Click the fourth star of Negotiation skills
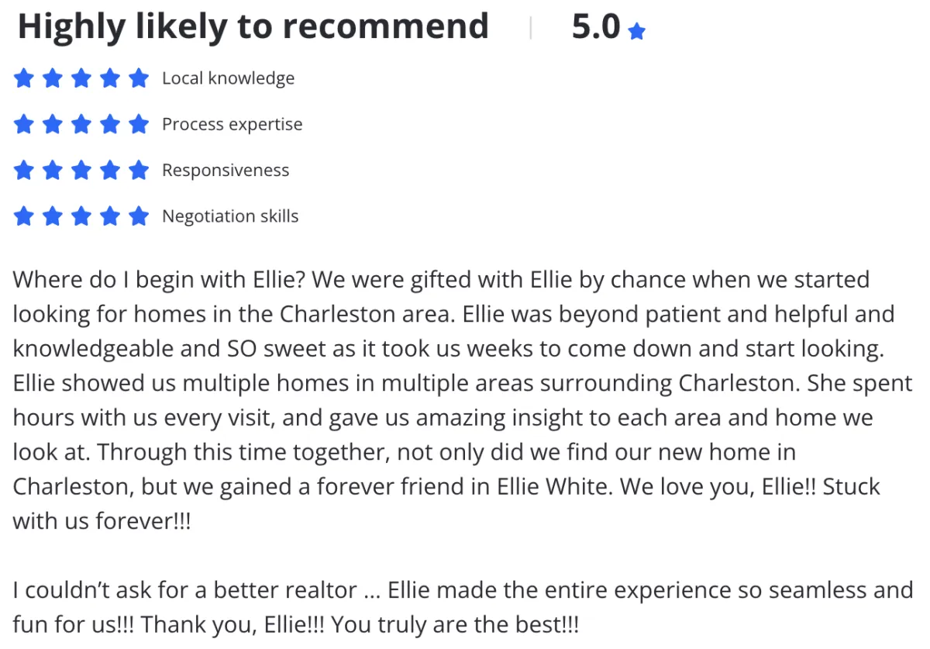Screen dimensions: 930x649 110,216
